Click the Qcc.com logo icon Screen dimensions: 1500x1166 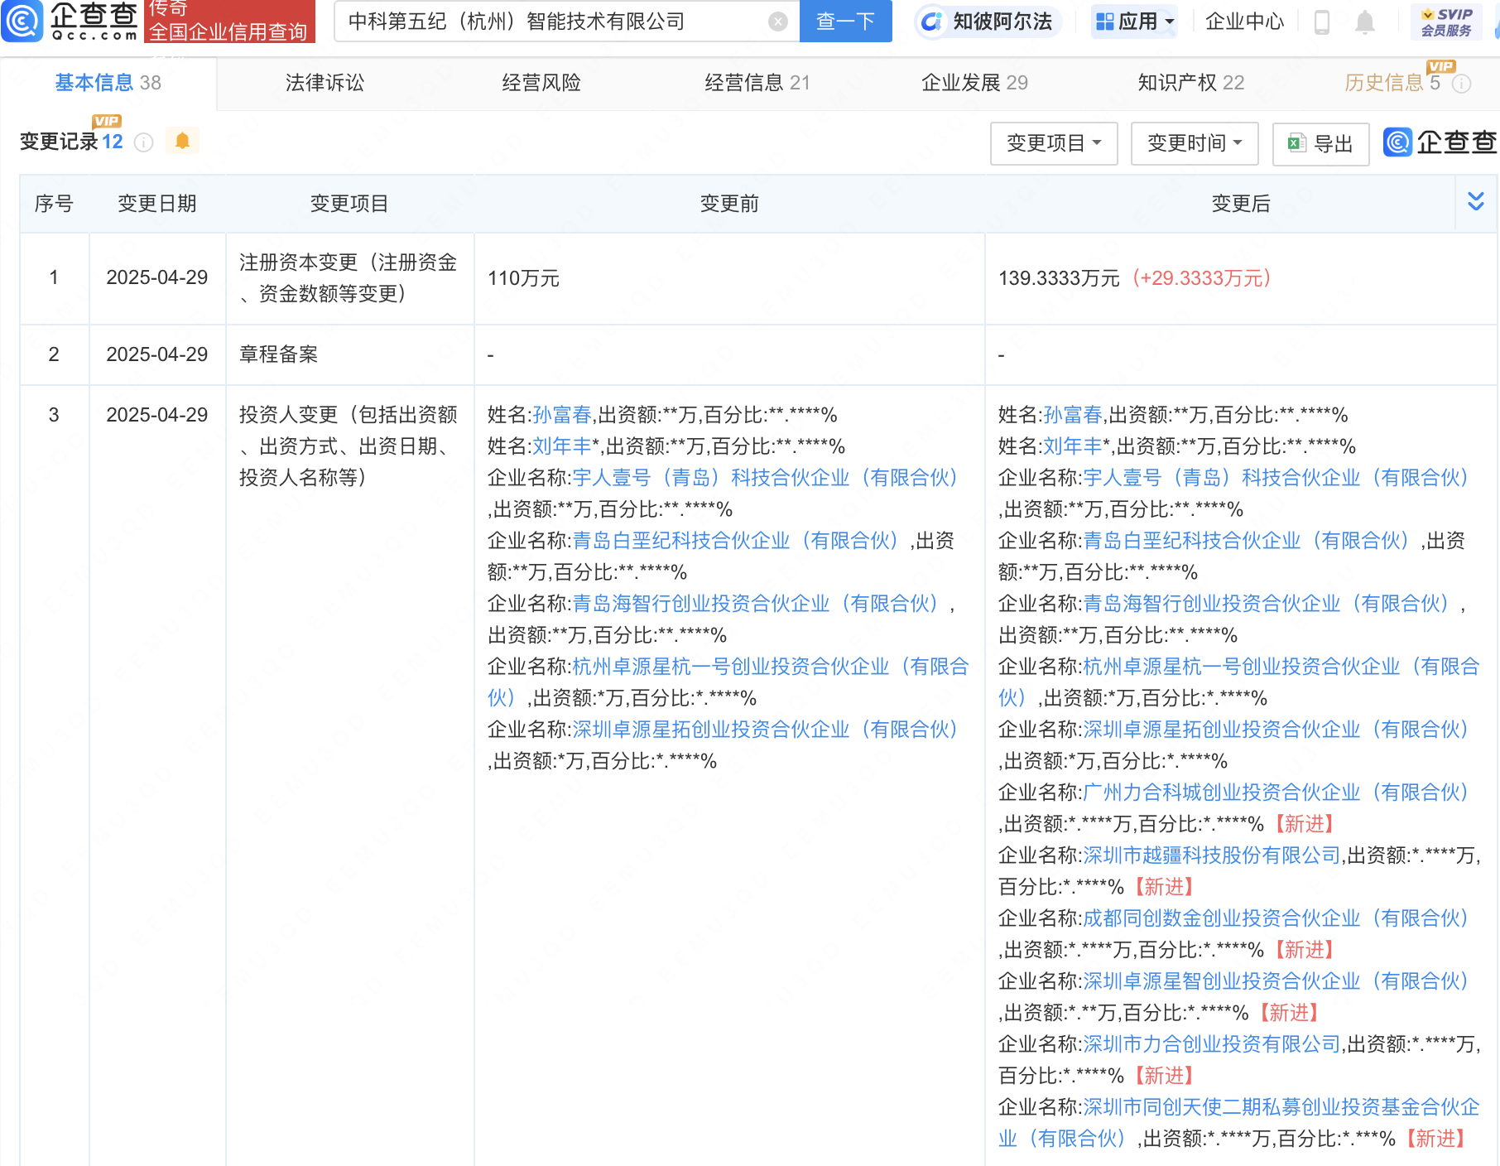coord(22,22)
